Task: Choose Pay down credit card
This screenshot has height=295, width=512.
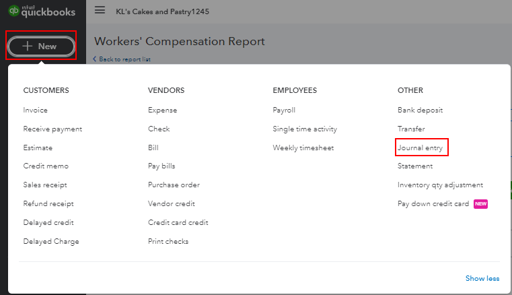Action: pos(433,204)
